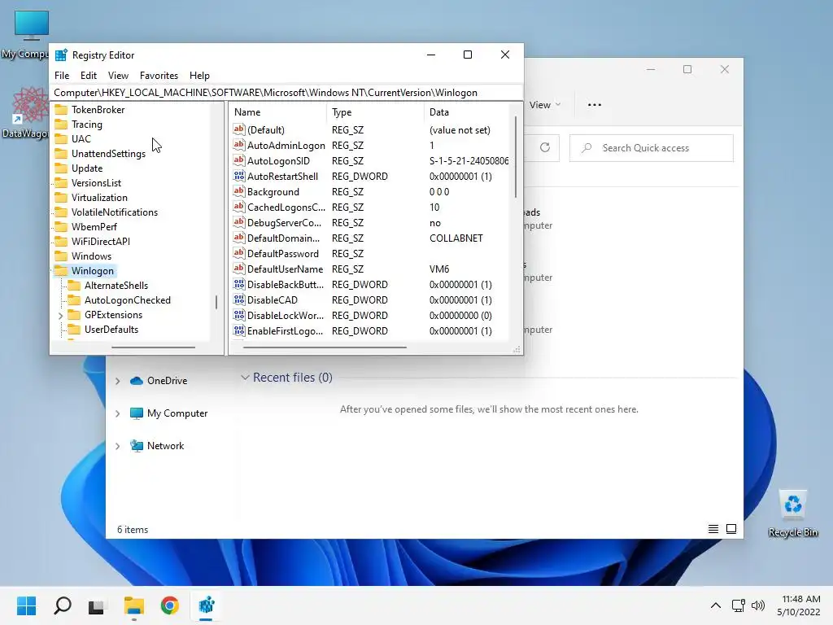Switch Explorer to large icons view
833x625 pixels.
click(731, 529)
